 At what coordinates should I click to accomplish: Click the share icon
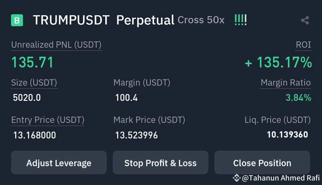305,20
